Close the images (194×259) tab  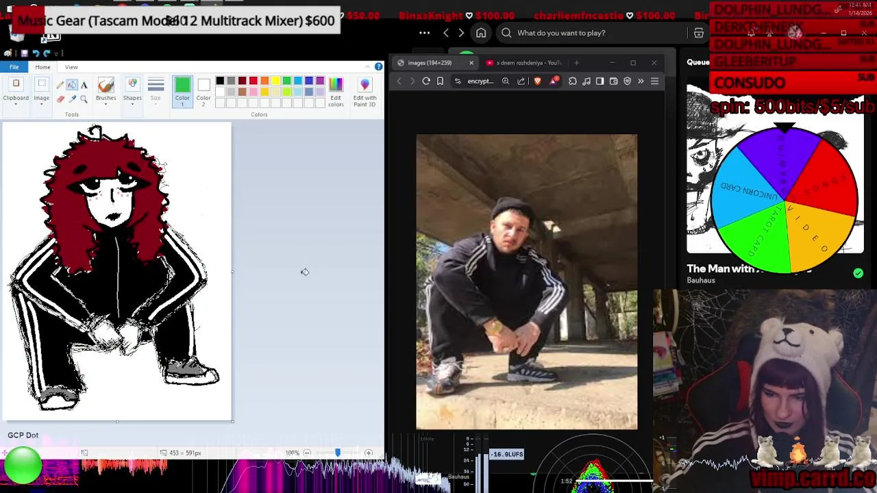coord(471,62)
